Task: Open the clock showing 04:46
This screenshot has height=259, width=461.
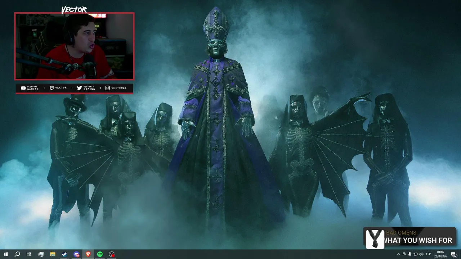Action: (x=440, y=254)
